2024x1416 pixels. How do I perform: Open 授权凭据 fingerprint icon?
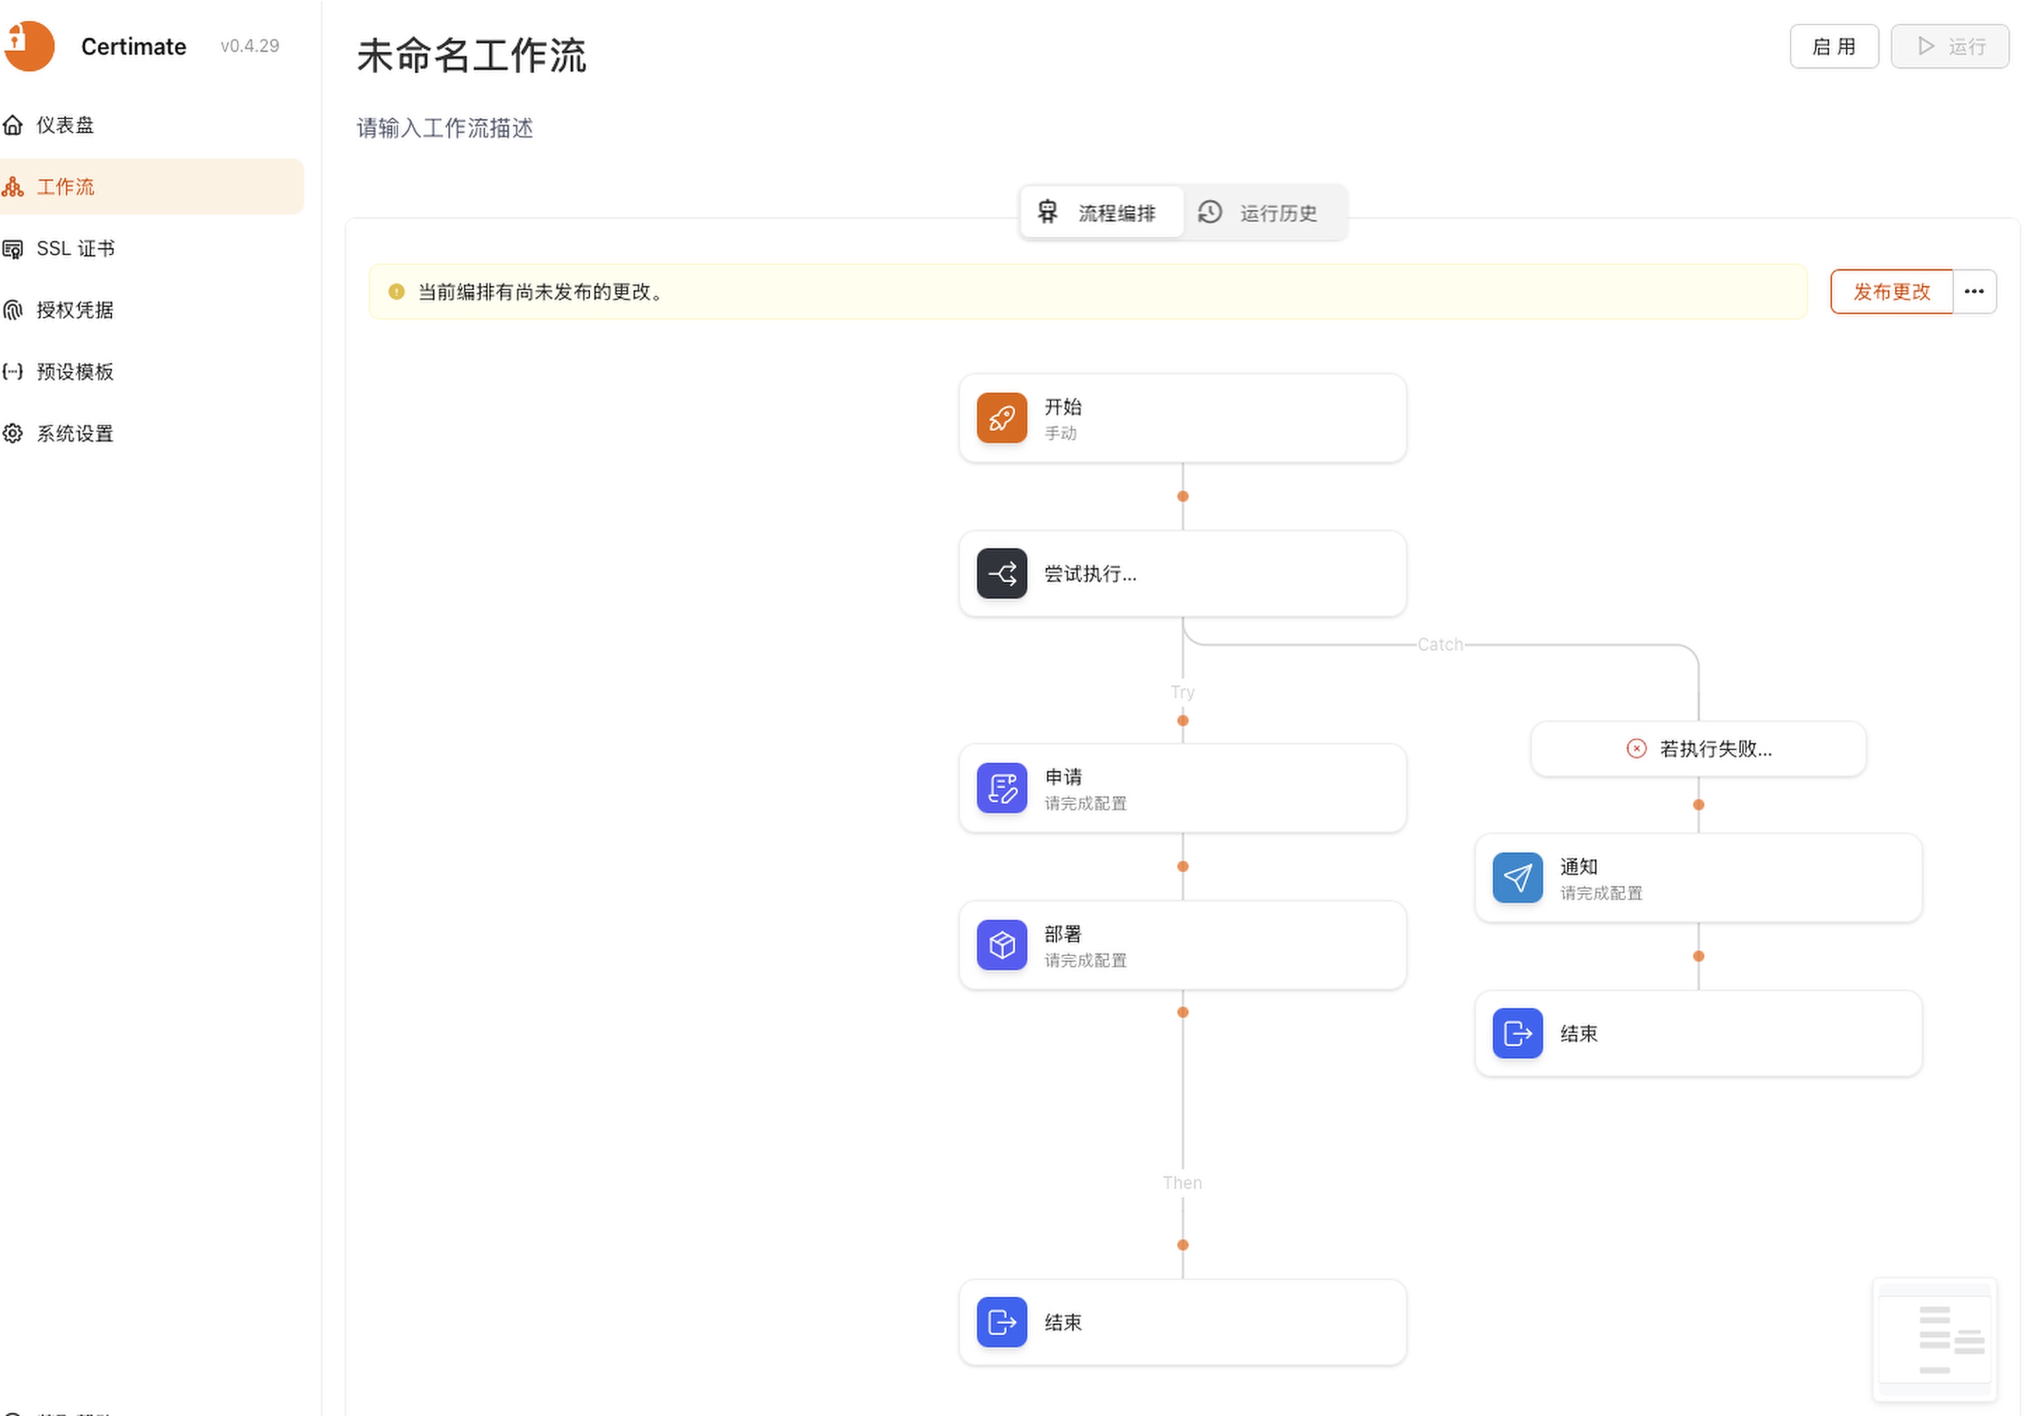tap(13, 311)
